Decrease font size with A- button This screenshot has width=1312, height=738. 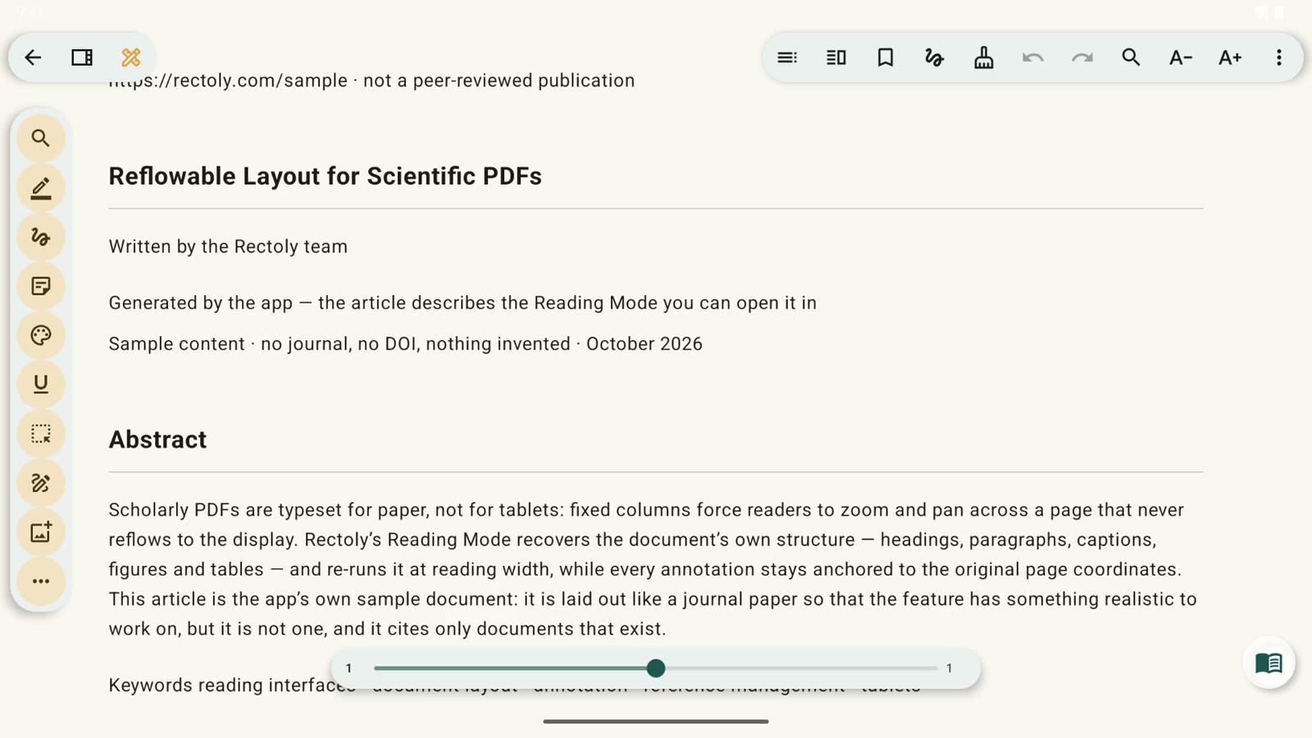click(x=1181, y=57)
